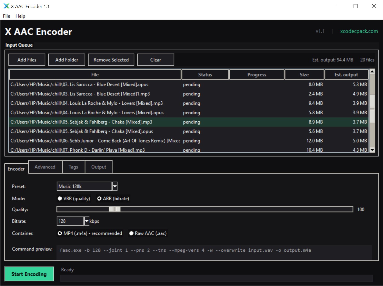Maximize the X AAC Encoder window
This screenshot has height=286, width=383.
point(355,6)
